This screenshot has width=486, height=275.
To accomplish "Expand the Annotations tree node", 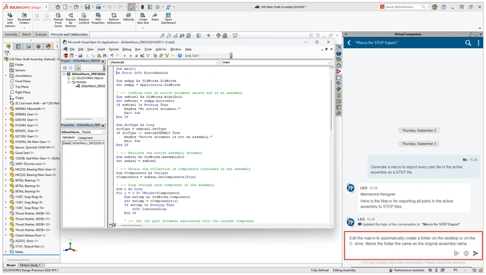I will (6, 75).
